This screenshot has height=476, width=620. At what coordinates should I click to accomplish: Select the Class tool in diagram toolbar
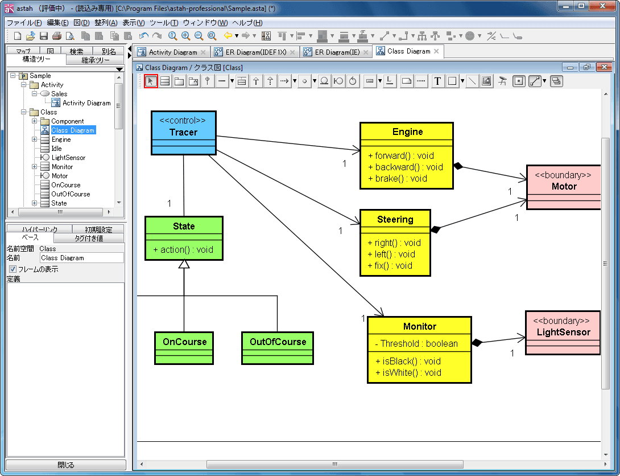tap(165, 81)
